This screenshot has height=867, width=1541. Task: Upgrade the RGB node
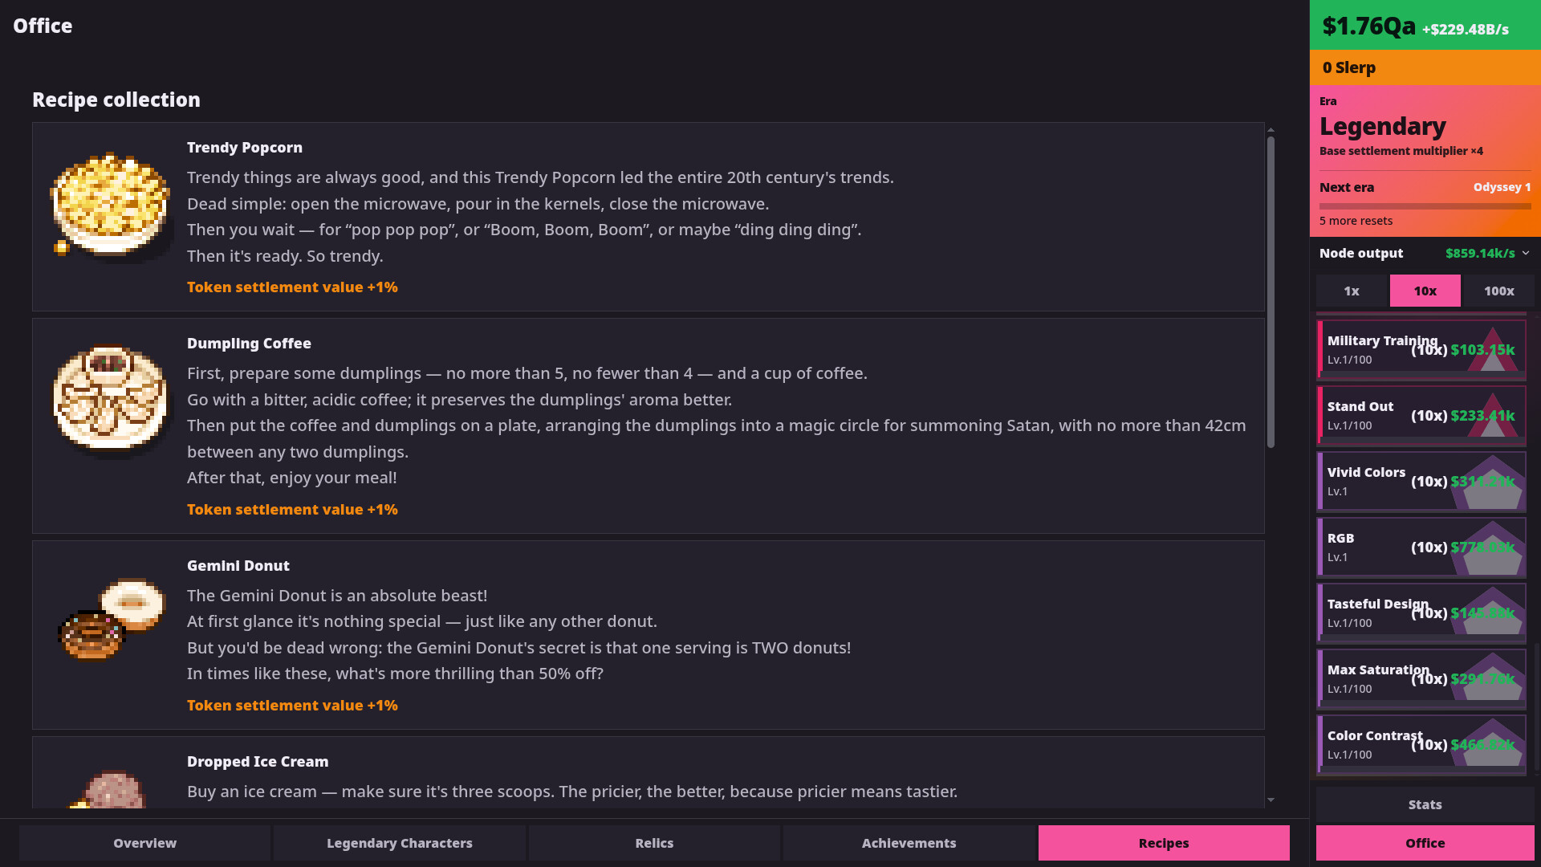[x=1421, y=547]
